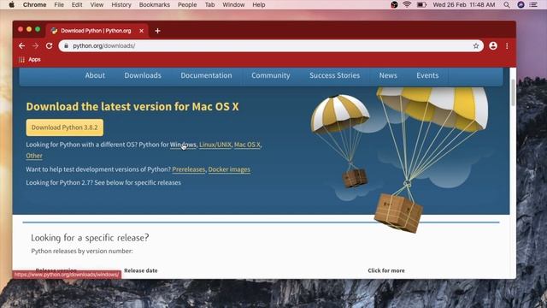Image resolution: width=547 pixels, height=308 pixels.
Task: Open the Apple menu
Action: click(11, 4)
